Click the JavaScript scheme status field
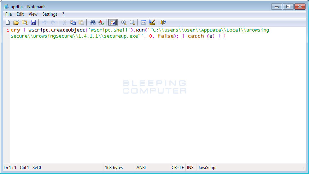 [207, 168]
